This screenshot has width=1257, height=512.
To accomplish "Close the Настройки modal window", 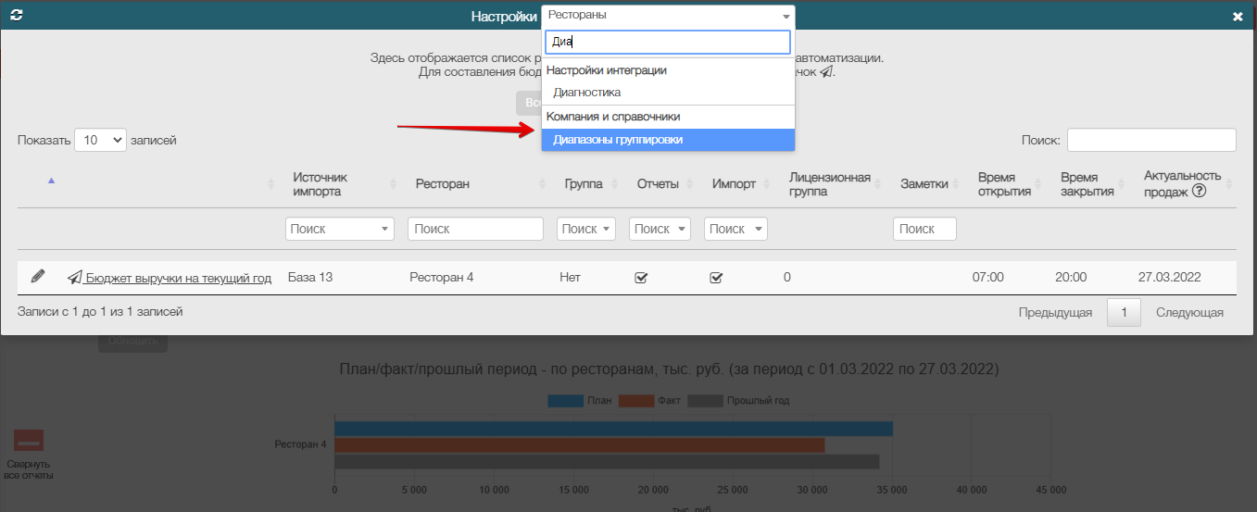I will pyautogui.click(x=1238, y=17).
